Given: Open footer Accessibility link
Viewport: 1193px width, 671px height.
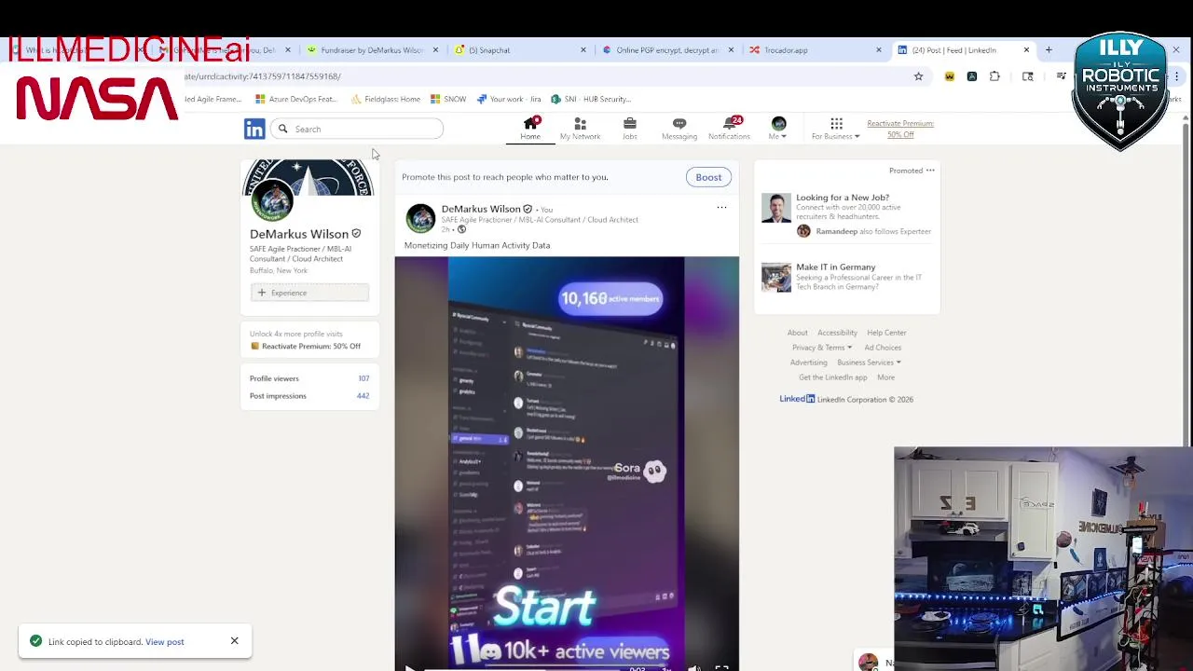Looking at the screenshot, I should [x=837, y=333].
